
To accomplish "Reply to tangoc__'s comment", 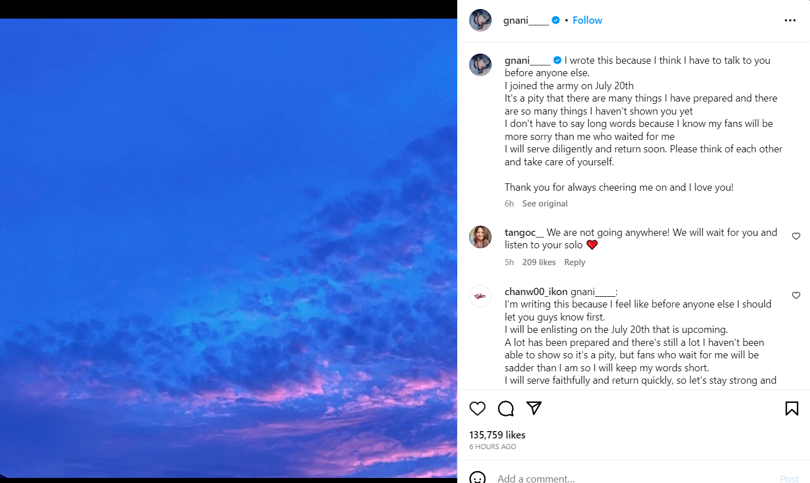I will coord(575,262).
